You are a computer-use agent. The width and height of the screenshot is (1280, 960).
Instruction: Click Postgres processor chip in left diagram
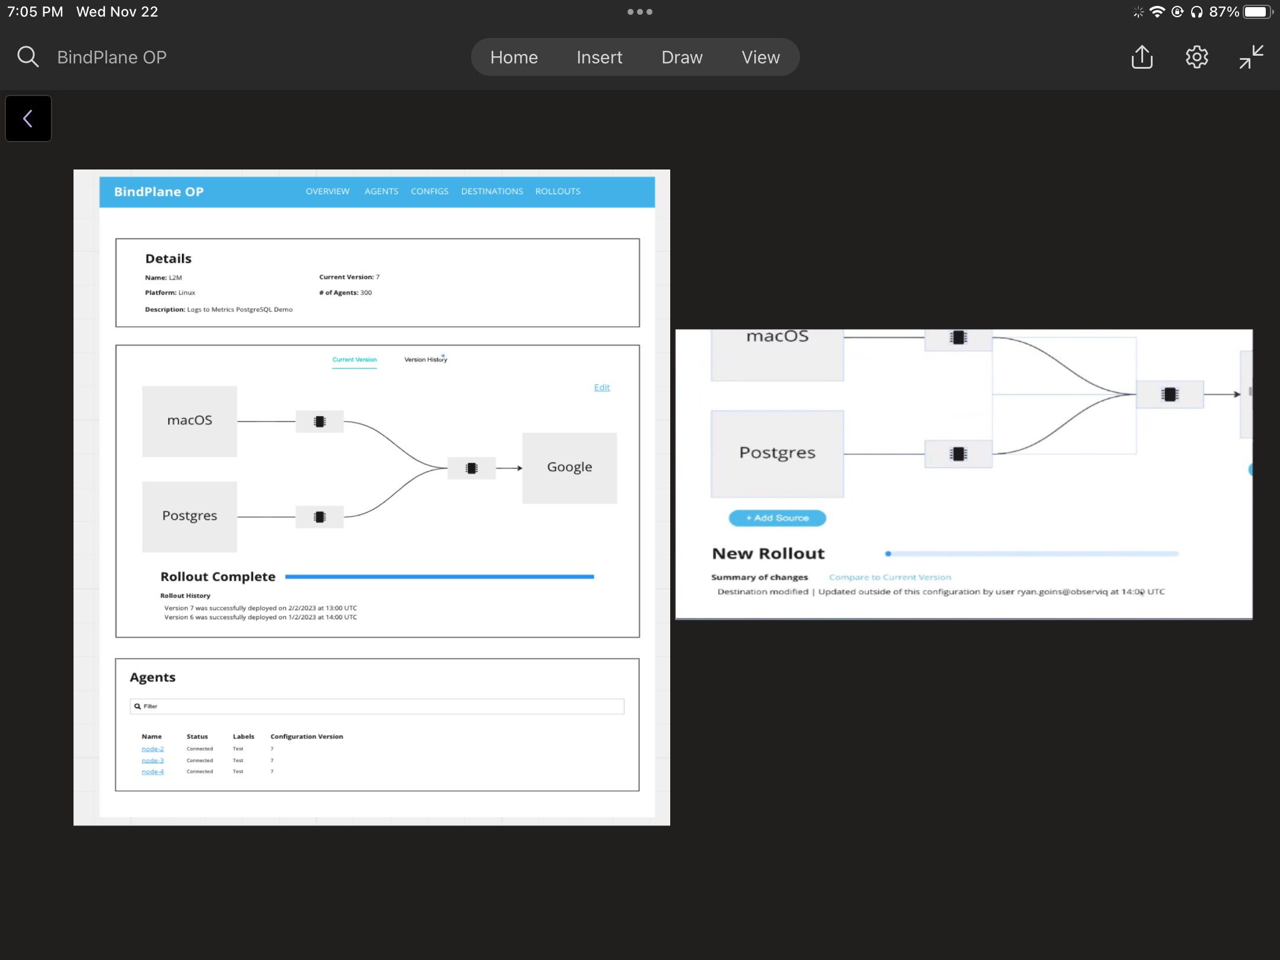tap(319, 517)
